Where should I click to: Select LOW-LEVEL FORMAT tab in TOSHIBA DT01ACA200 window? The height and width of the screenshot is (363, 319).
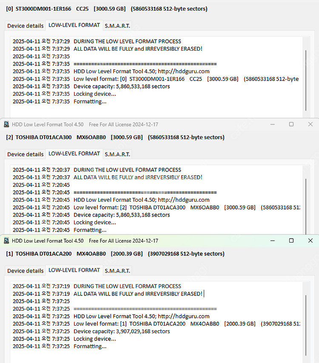pyautogui.click(x=74, y=270)
